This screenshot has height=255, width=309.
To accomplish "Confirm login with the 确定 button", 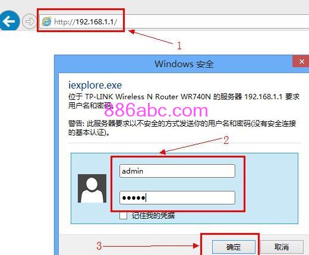I will click(x=234, y=247).
